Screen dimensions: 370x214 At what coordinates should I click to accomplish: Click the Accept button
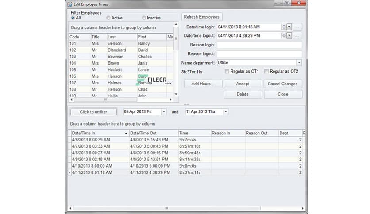pos(243,84)
